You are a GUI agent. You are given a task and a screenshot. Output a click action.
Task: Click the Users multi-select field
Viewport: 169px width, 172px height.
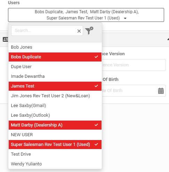[x=86, y=15]
